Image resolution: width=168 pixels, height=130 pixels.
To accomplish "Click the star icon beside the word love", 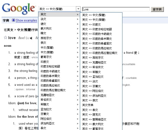I will pyautogui.click(x=6, y=38).
